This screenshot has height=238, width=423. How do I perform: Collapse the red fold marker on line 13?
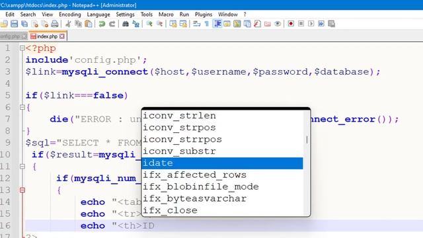click(x=22, y=190)
